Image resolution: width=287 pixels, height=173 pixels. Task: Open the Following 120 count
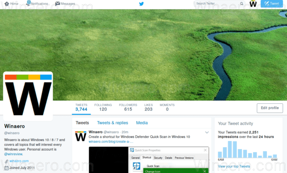tap(103, 108)
